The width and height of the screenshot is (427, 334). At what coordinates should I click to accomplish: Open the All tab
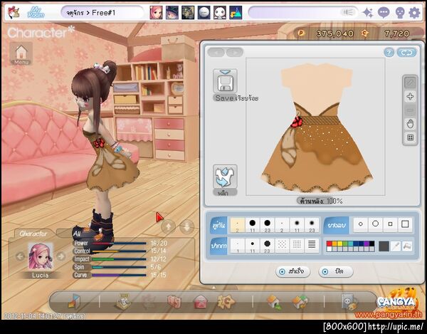click(x=77, y=234)
